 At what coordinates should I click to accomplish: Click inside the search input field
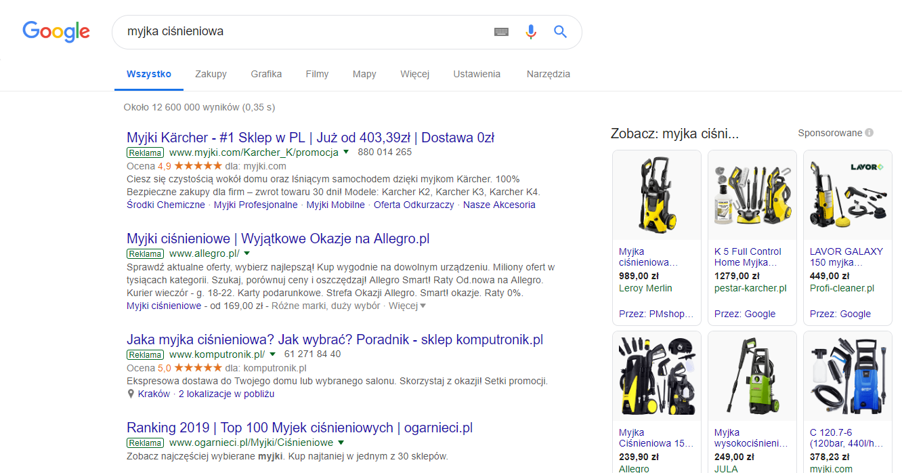point(305,32)
